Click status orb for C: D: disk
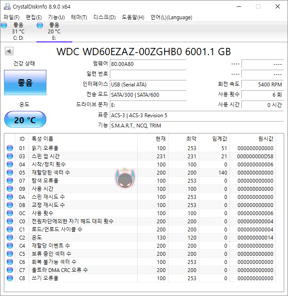The height and width of the screenshot is (296, 288). 4,25
